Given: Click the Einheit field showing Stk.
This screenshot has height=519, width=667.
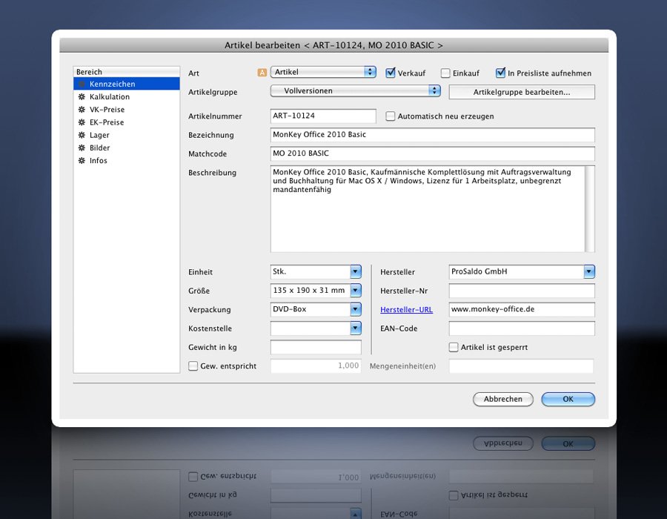Looking at the screenshot, I should point(311,271).
